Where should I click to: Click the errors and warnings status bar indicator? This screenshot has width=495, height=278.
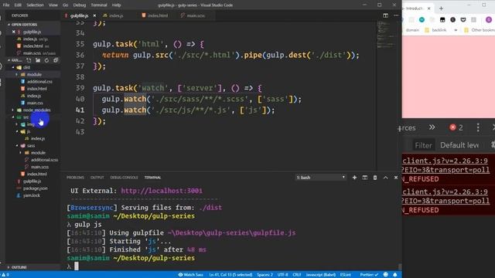point(5,275)
